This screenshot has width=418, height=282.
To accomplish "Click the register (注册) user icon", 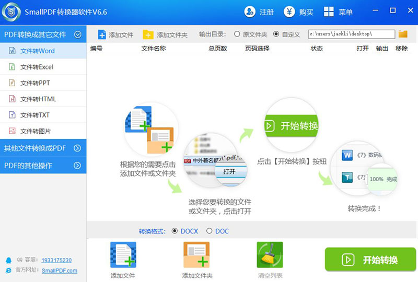I will tap(250, 11).
